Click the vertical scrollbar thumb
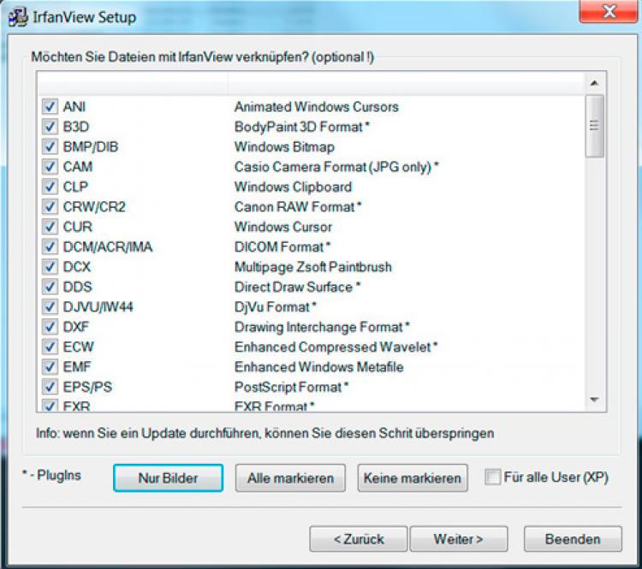Viewport: 642px width, 569px height. click(x=594, y=126)
